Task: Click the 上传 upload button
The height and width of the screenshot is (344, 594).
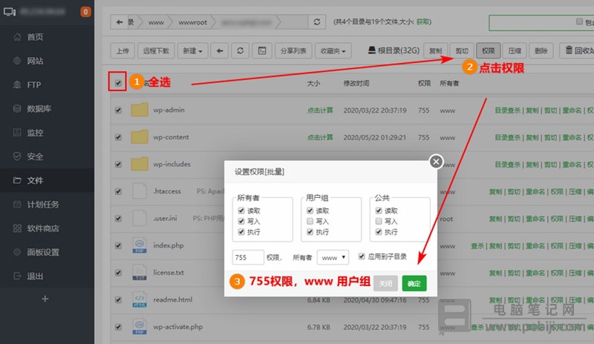Action: [x=123, y=50]
